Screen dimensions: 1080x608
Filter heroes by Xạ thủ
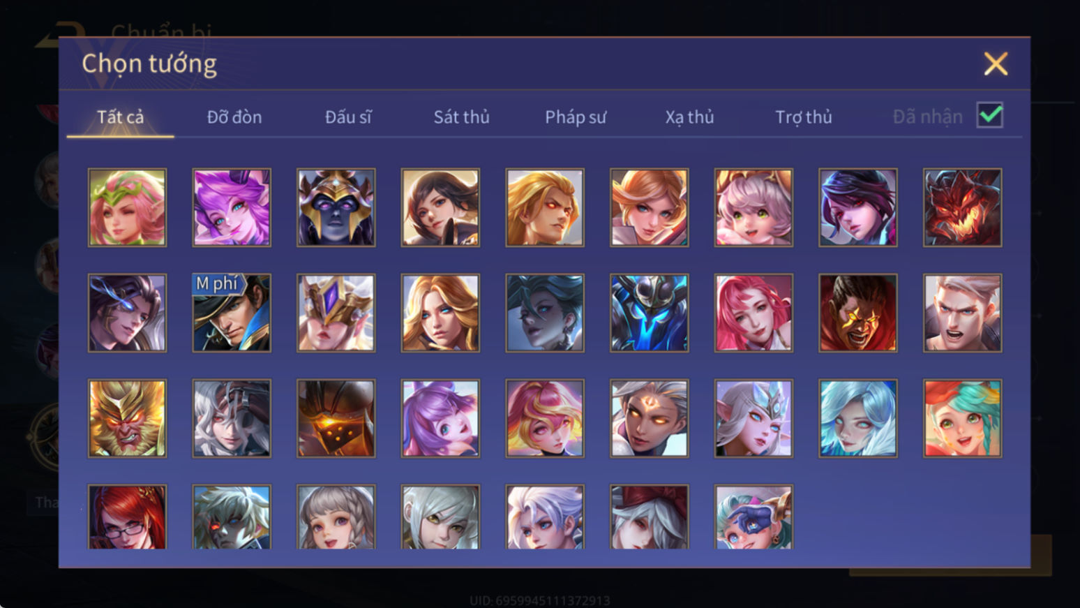click(x=689, y=117)
